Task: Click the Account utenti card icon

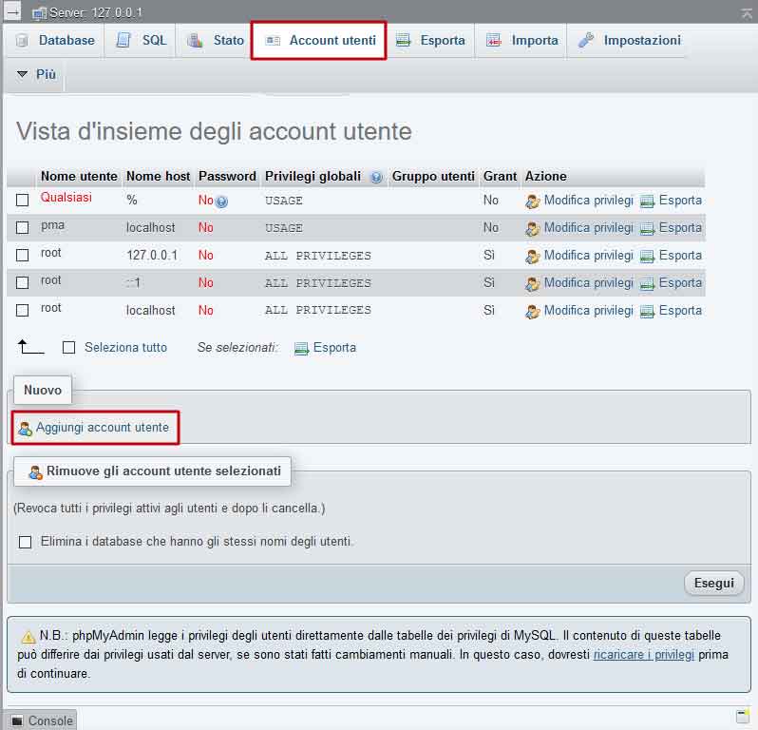Action: point(273,41)
